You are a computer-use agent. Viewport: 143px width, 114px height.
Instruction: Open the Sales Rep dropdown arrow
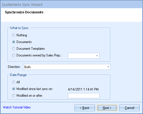click(97, 56)
